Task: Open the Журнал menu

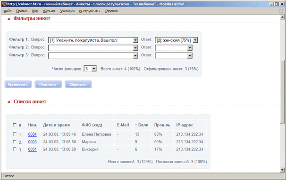Action: [x=49, y=11]
